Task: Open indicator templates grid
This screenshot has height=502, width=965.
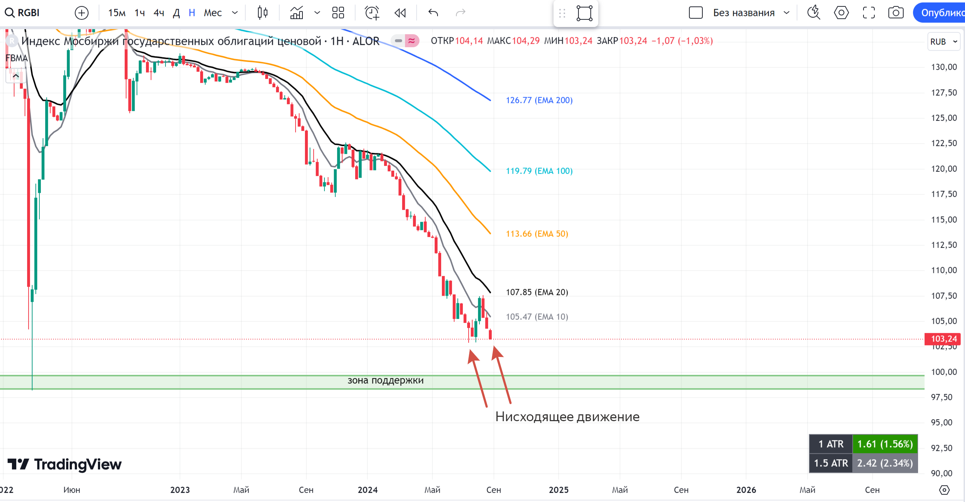Action: pyautogui.click(x=338, y=13)
